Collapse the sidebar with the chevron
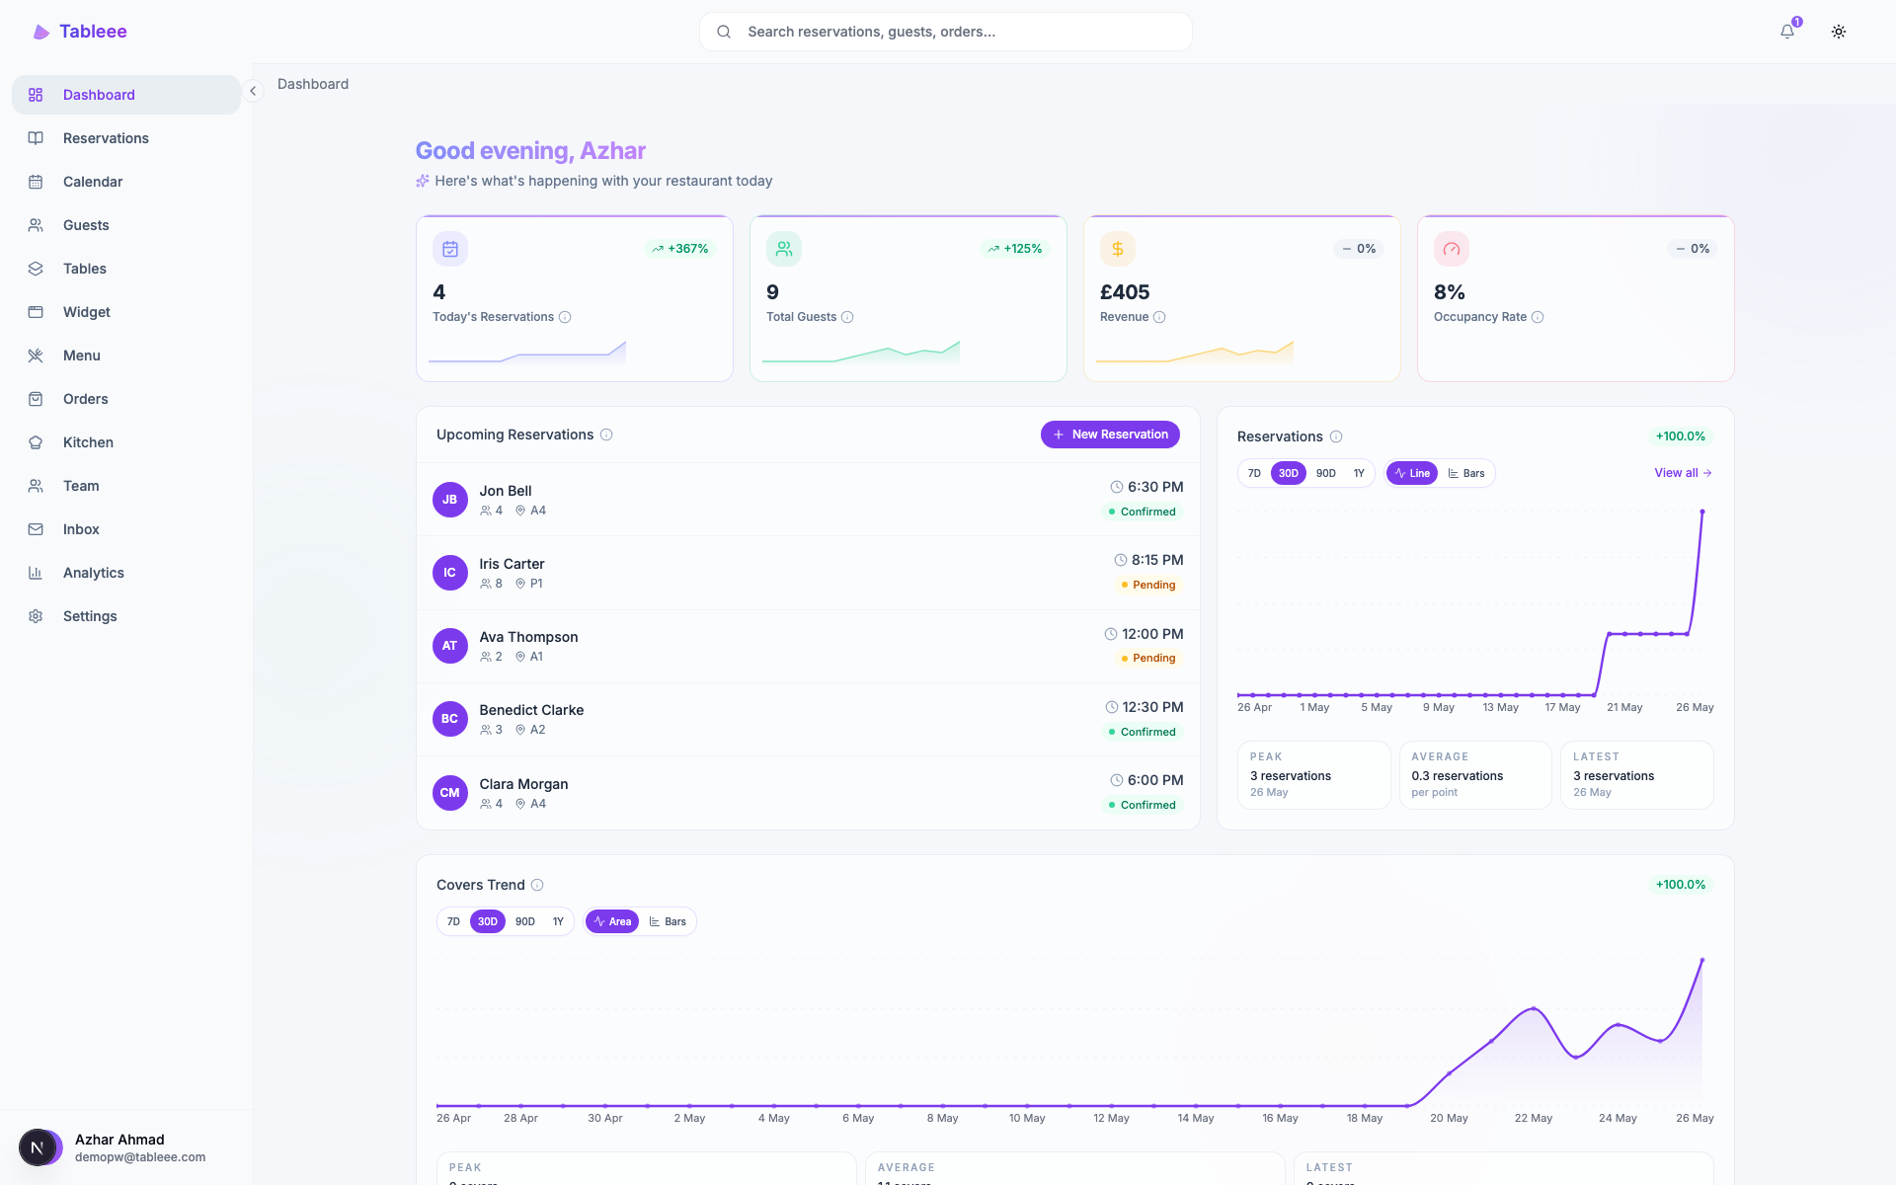Screen dimensions: 1896x1185 253,91
